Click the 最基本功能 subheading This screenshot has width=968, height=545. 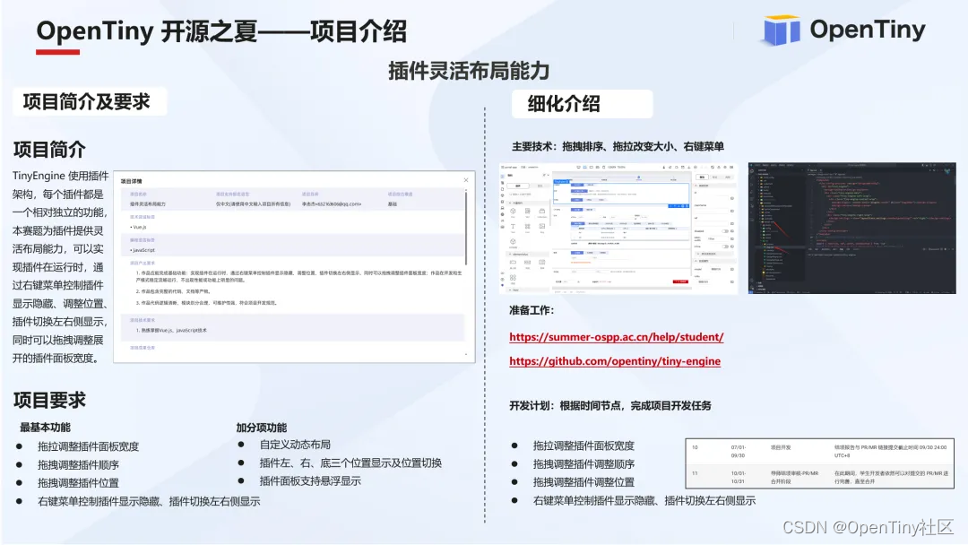click(x=45, y=427)
